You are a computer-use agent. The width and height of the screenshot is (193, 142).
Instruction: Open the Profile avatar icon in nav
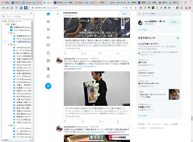[x=48, y=69]
